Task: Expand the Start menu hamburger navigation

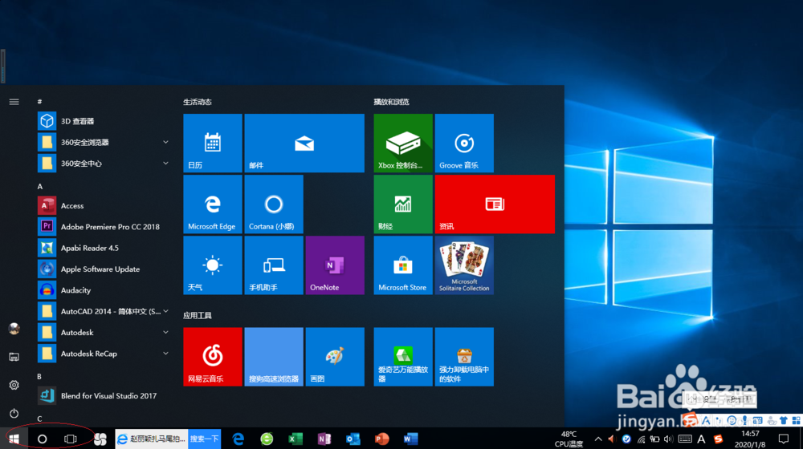Action: 14,102
